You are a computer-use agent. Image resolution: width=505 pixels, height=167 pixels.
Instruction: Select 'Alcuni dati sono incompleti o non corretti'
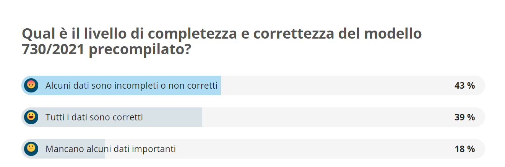pos(132,86)
